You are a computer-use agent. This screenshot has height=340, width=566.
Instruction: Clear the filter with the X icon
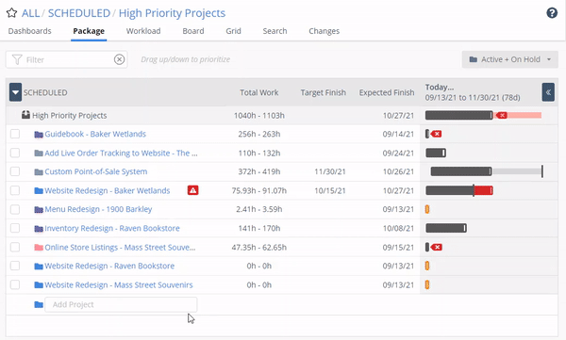pyautogui.click(x=119, y=59)
